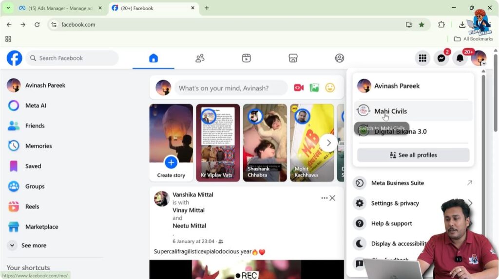Open Meta Business Suite

tap(413, 183)
